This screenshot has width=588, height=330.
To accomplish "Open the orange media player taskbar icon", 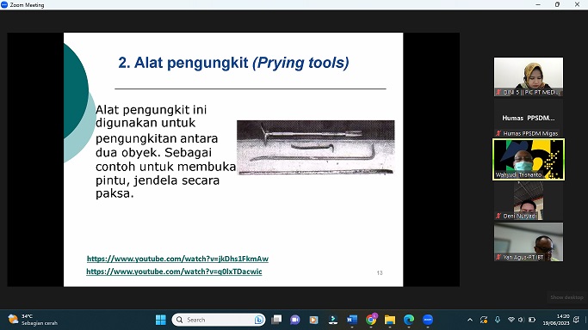I will point(314,320).
